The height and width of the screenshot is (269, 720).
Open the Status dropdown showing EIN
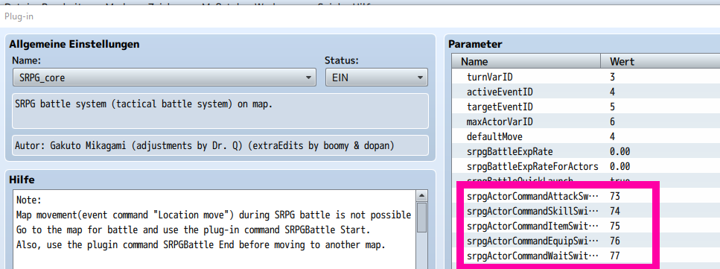376,77
